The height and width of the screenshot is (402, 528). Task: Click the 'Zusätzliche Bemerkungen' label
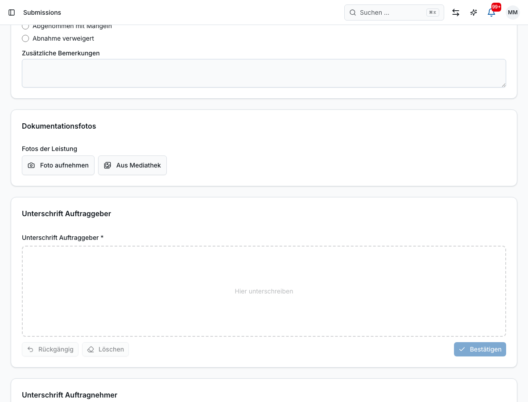(x=61, y=53)
